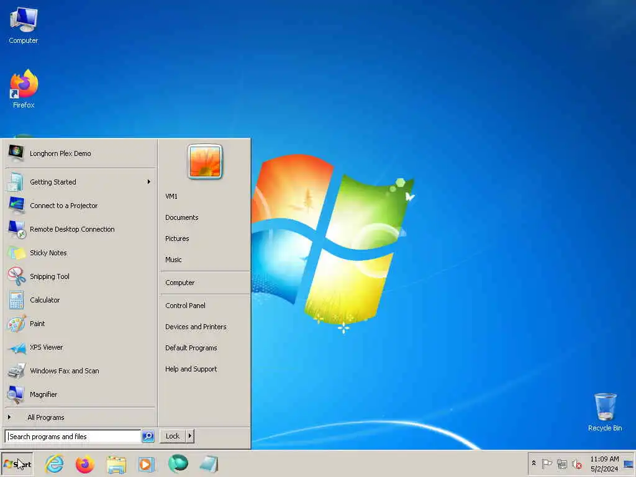Click the Getting Started icon
Viewport: 636px width, 477px height.
click(x=16, y=182)
